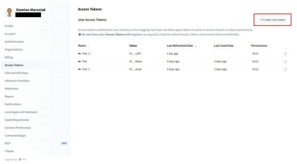Sort by Last Used Date arrows
Image resolution: width=297 pixels, height=164 pixels.
pos(236,46)
